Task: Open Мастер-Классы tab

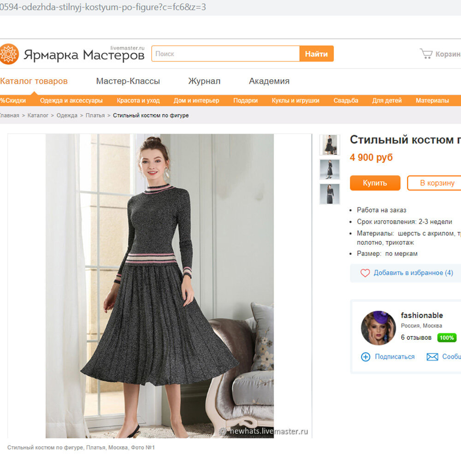Action: [x=128, y=81]
